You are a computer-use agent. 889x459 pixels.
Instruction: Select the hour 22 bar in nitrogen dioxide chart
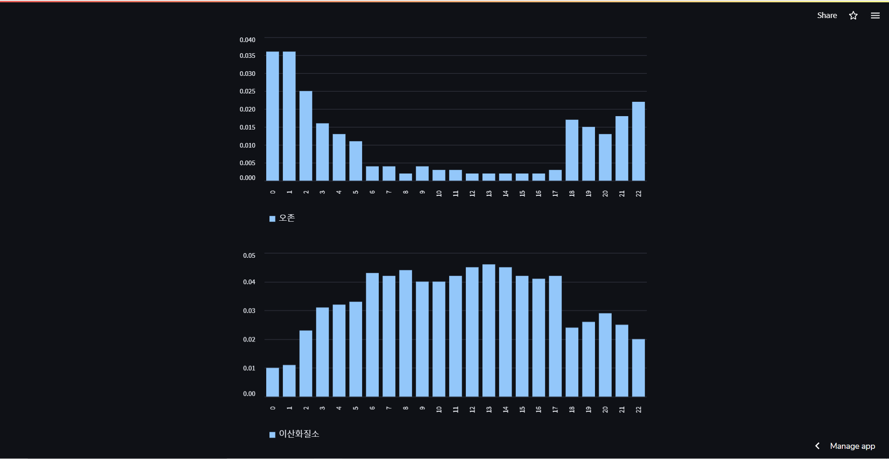point(639,368)
